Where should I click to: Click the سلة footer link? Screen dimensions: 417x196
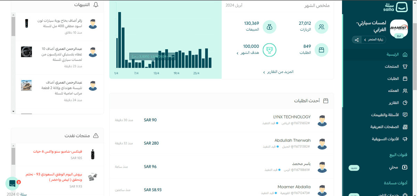24,194
